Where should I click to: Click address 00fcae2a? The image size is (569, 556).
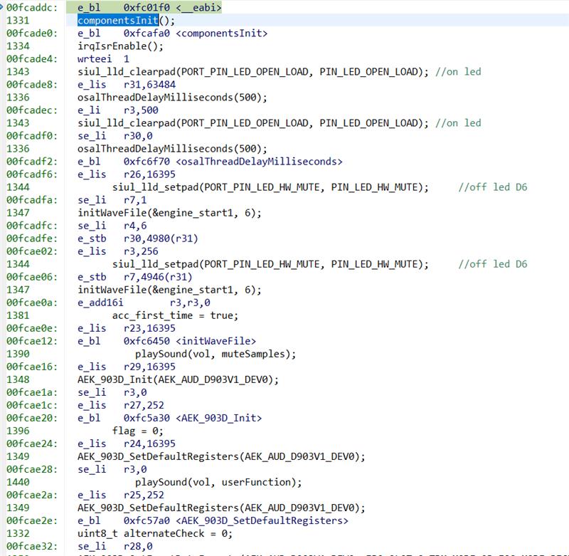31,495
